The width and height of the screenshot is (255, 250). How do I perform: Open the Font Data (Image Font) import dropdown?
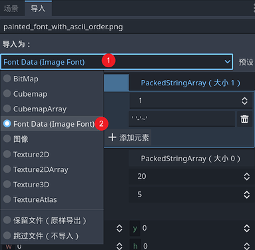coord(117,62)
